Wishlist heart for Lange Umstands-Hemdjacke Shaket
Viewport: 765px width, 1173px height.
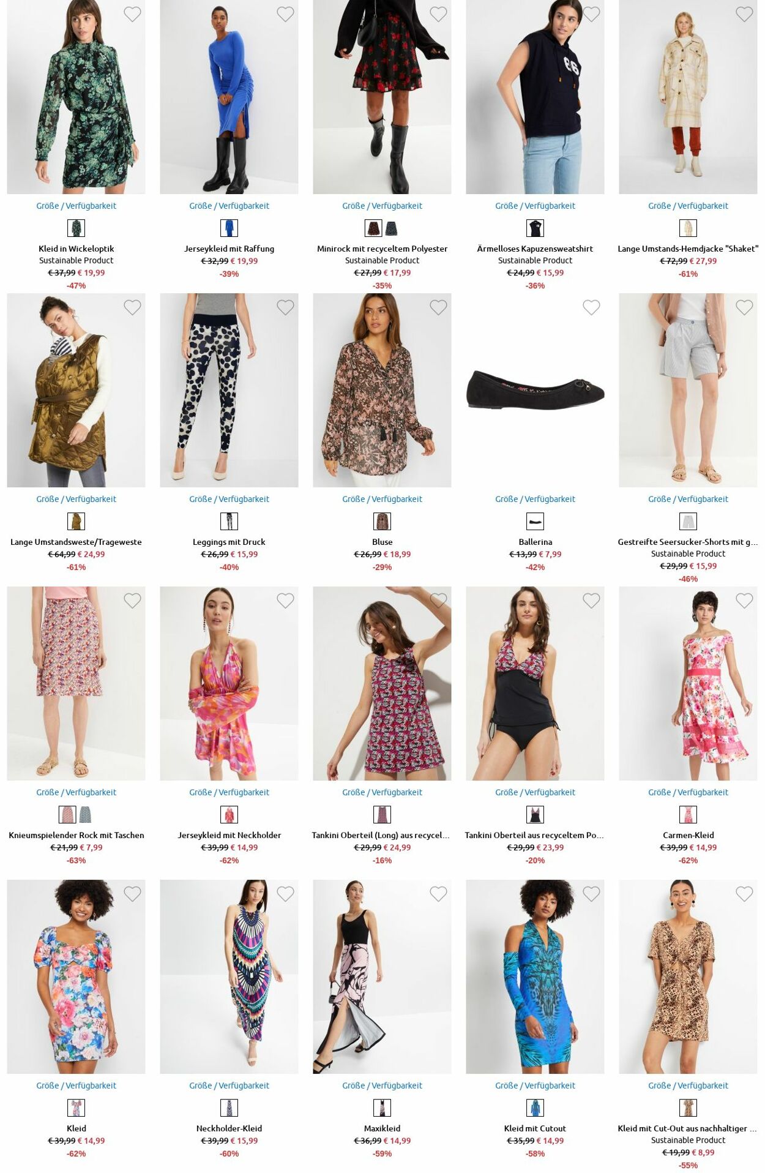pyautogui.click(x=744, y=14)
